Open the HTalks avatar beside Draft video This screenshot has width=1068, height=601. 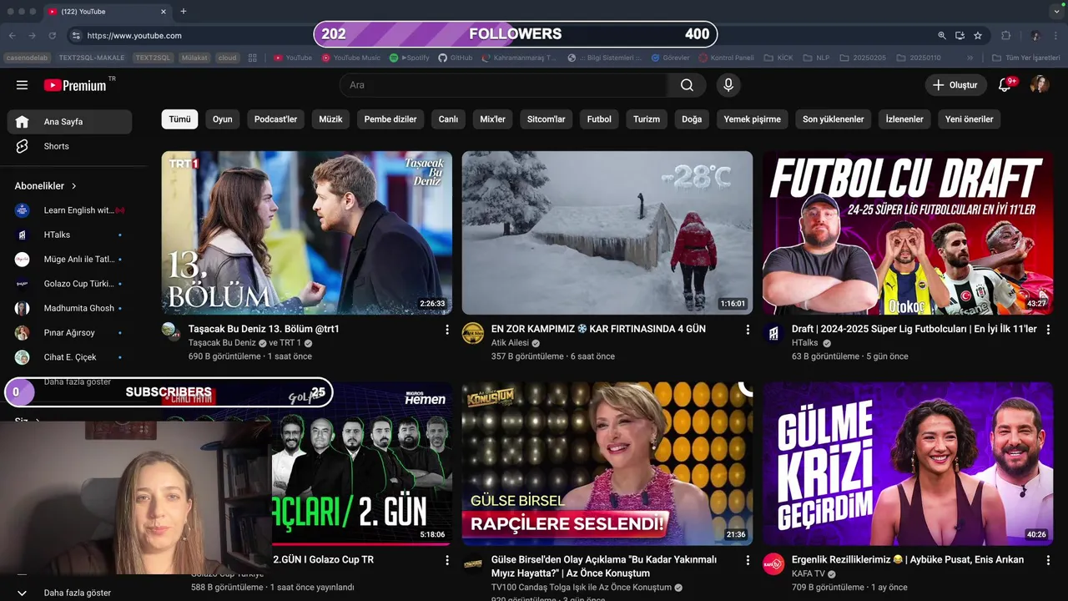773,332
